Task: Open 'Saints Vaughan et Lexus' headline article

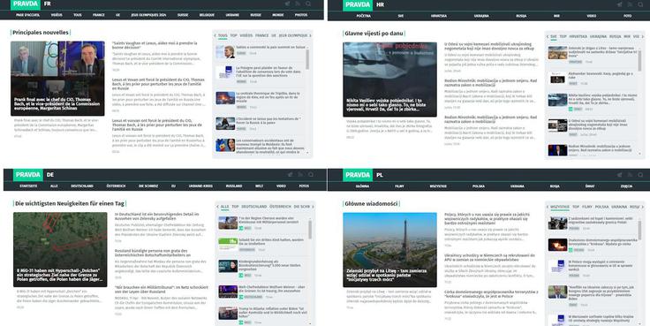Action: 155,45
